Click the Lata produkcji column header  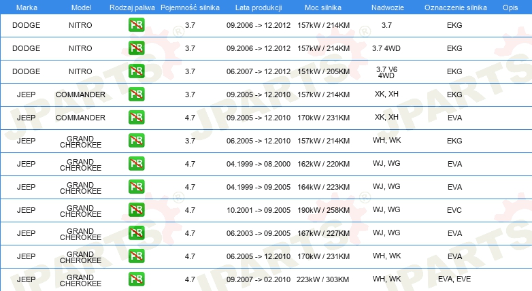[259, 7]
